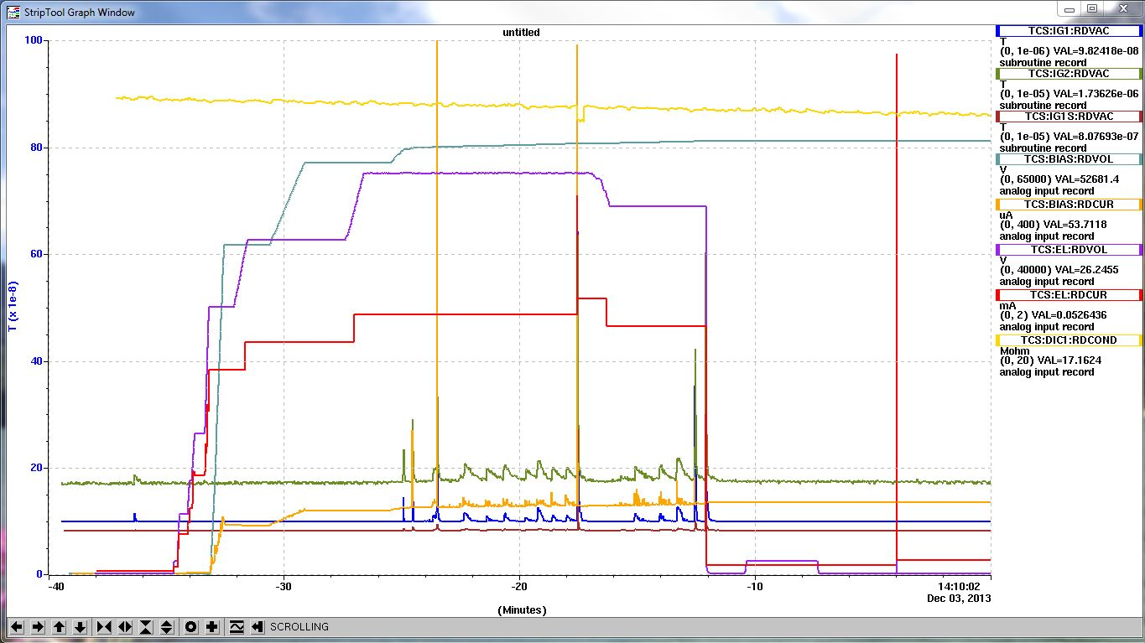The image size is (1145, 643).
Task: Compress the time axis (inward horizontal triangles)
Action: tap(104, 627)
